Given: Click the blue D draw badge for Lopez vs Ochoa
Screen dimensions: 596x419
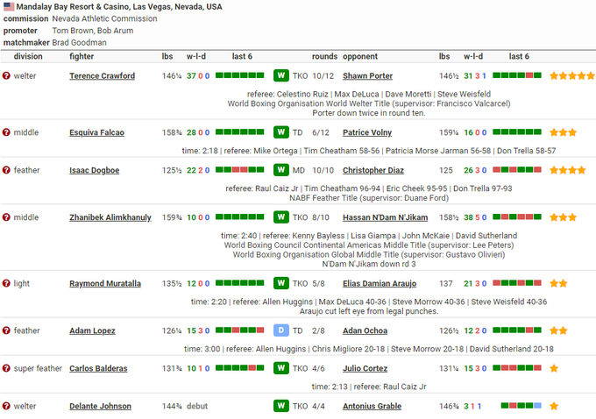Looking at the screenshot, I should pyautogui.click(x=280, y=331).
